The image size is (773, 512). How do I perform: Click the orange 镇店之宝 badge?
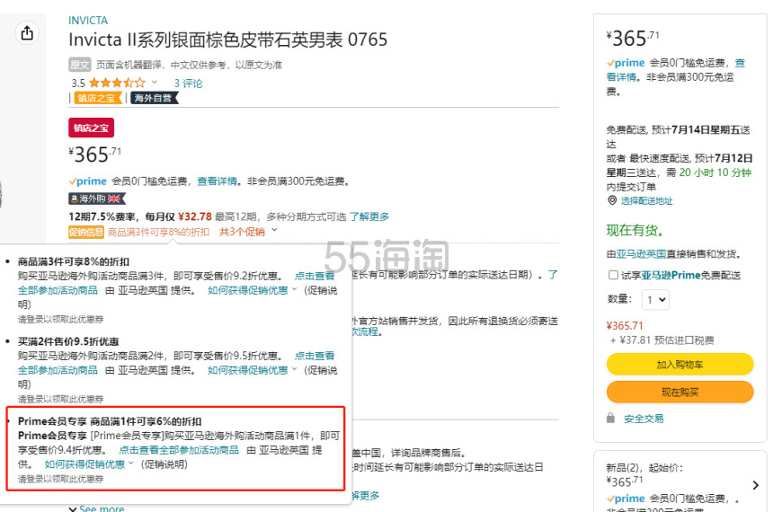click(98, 98)
